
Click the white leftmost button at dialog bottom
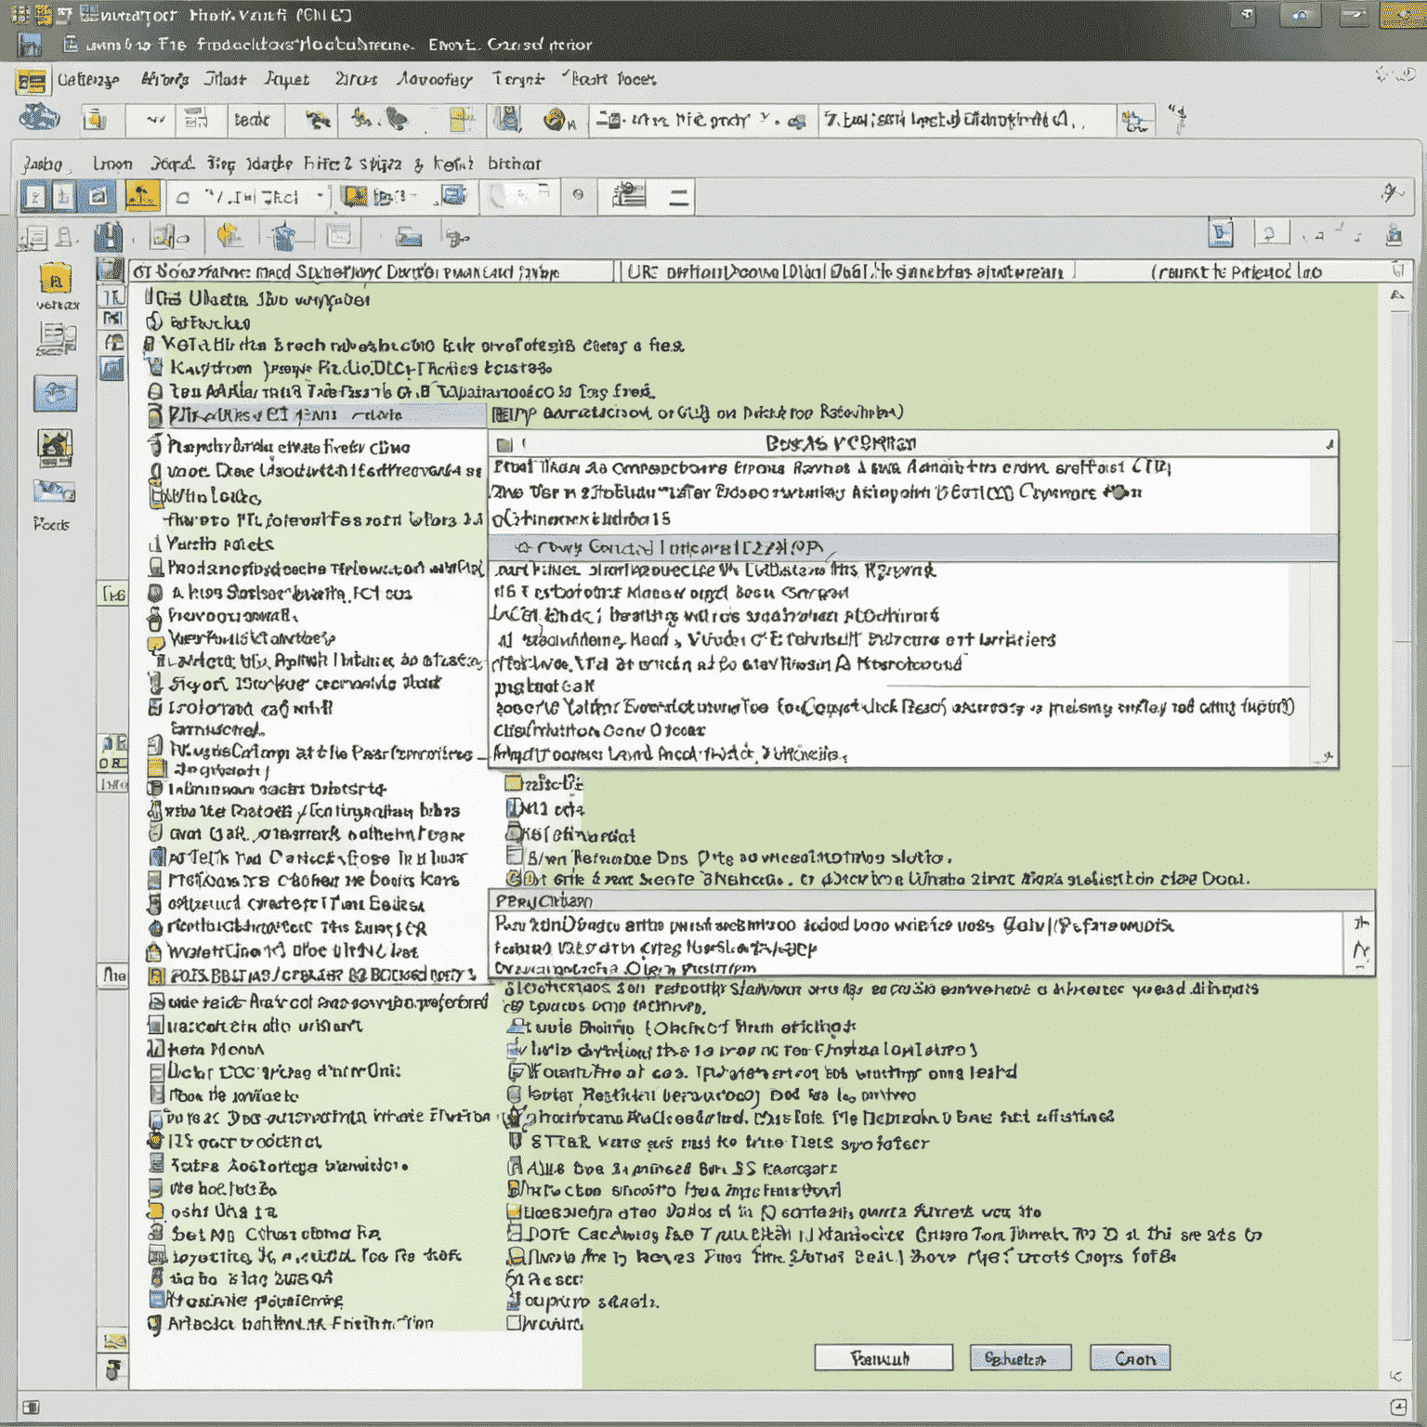click(x=884, y=1358)
